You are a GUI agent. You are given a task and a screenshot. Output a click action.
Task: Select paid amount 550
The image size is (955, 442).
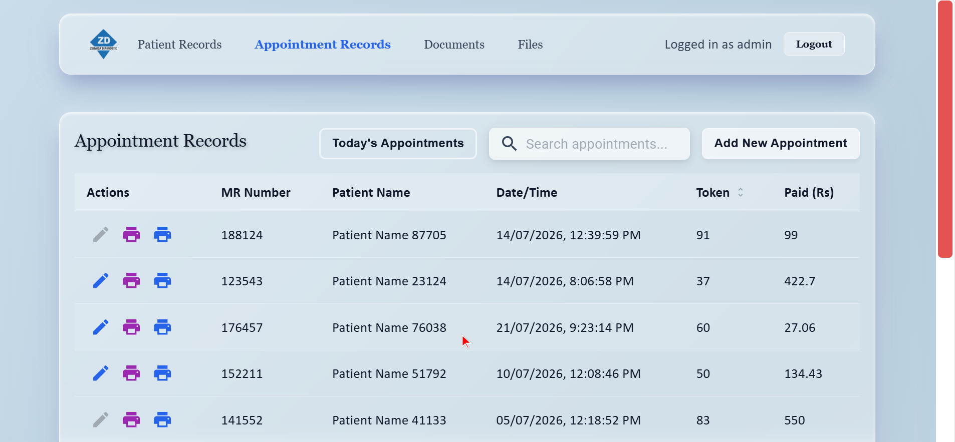[x=794, y=420]
